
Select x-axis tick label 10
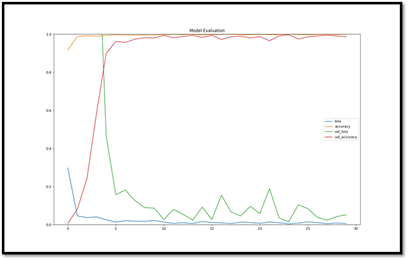[164, 229]
